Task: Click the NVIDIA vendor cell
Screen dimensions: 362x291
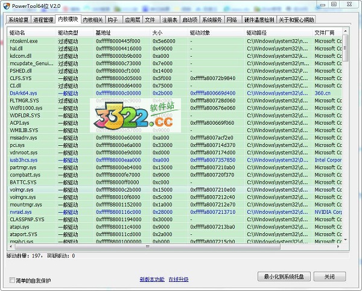Action: pyautogui.click(x=328, y=212)
